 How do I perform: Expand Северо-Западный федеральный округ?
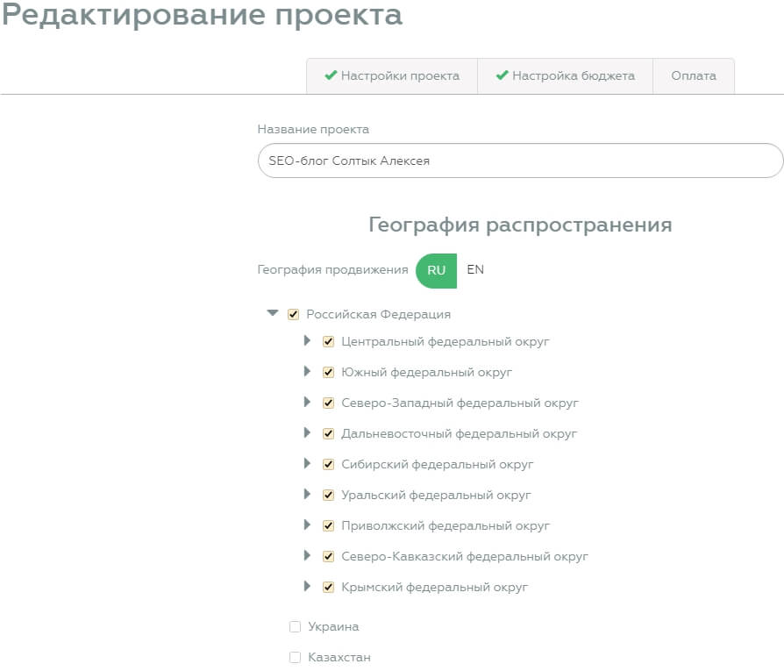[307, 402]
